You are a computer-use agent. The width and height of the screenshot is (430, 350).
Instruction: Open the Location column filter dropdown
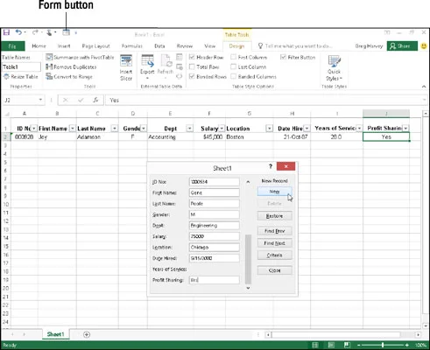(x=270, y=129)
